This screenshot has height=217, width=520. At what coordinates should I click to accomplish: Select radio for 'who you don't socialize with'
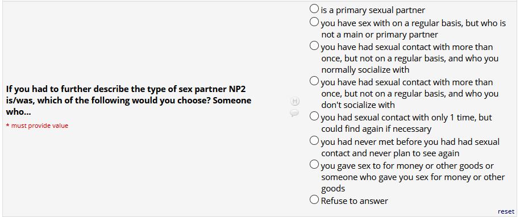tap(314, 81)
